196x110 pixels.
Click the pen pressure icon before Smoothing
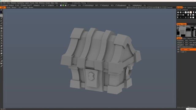(83, 5)
